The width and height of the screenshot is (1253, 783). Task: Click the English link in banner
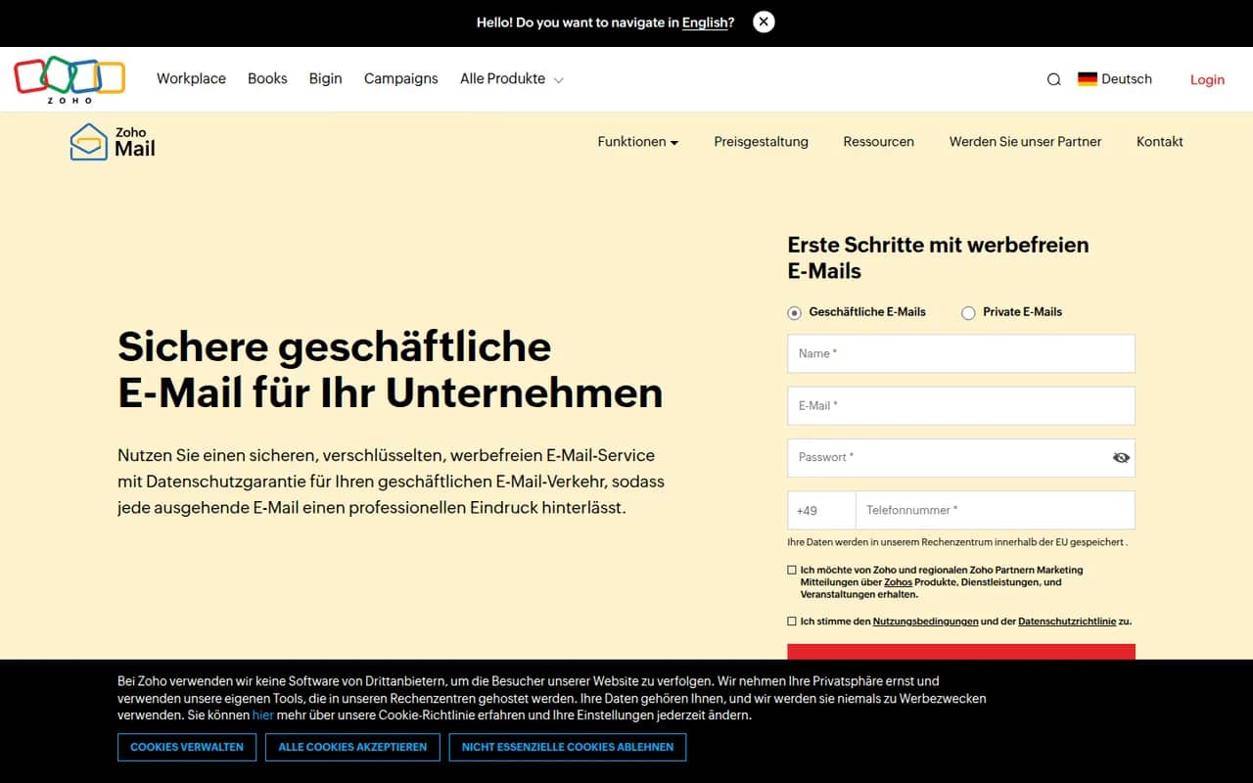705,23
